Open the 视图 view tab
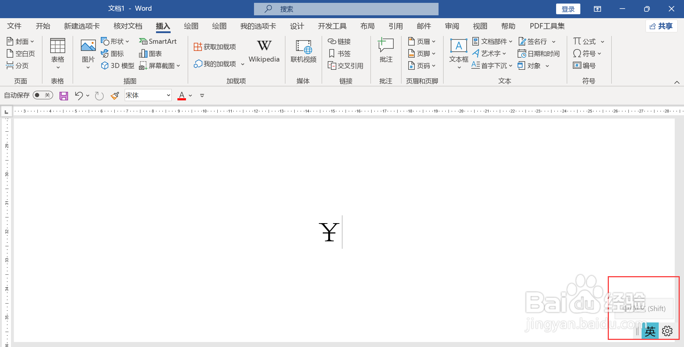Image resolution: width=684 pixels, height=347 pixels. tap(480, 26)
